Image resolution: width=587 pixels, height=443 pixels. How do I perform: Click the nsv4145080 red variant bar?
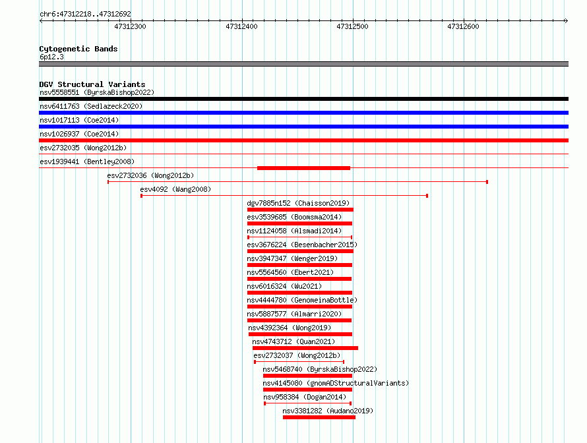(x=308, y=390)
